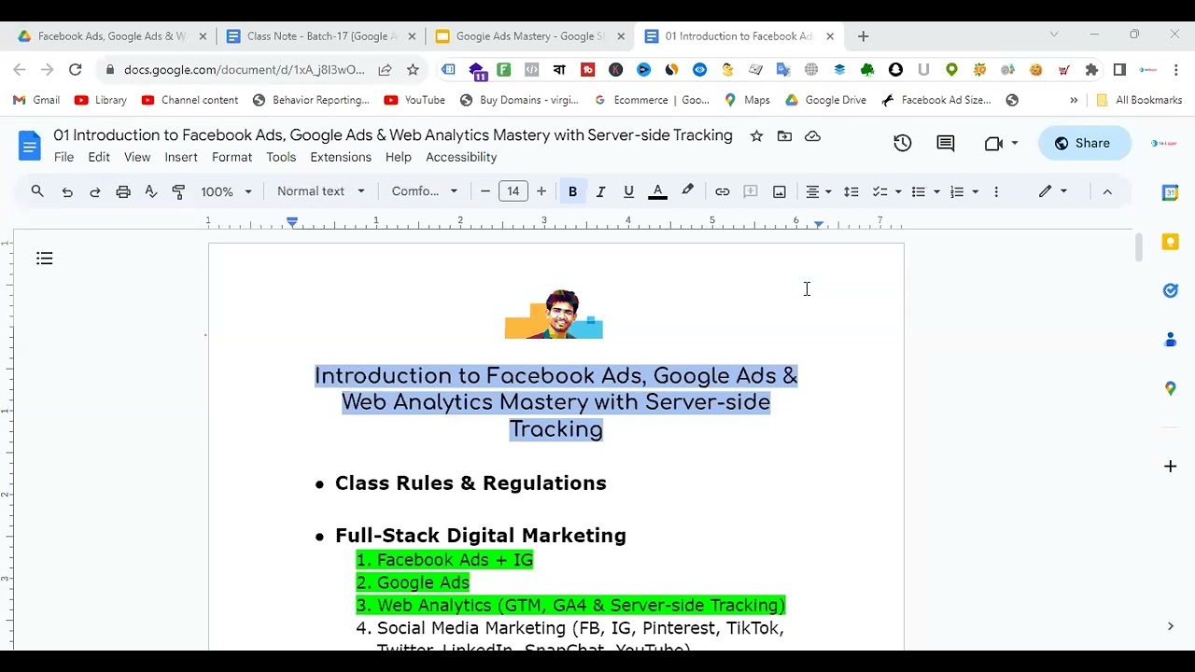Open spelling and grammar check
This screenshot has width=1195, height=672.
tap(151, 191)
